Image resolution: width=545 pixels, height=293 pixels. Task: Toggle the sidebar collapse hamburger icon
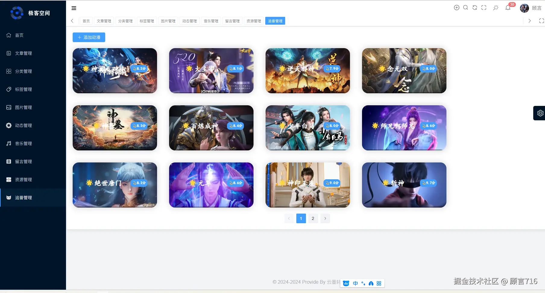[74, 8]
